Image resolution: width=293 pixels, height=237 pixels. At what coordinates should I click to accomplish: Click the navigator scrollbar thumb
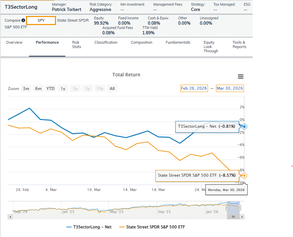click(233, 217)
